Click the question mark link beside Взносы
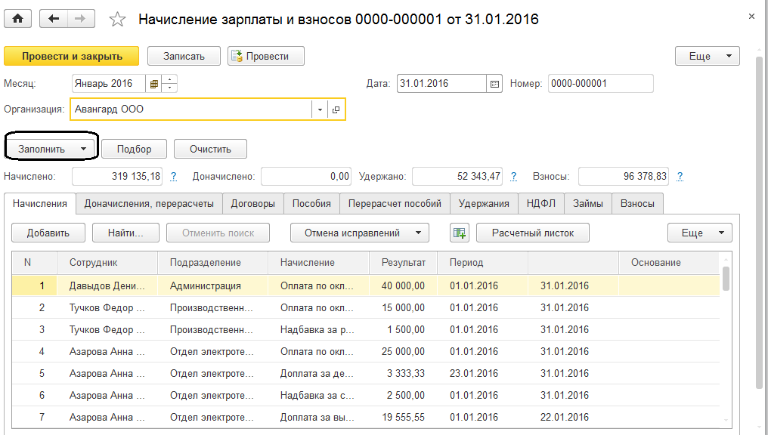 coord(680,176)
